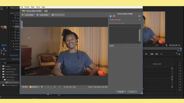The height and width of the screenshot is (103, 184).
Task: Click the video thumbnail in Source panel
Action: coord(3,27)
